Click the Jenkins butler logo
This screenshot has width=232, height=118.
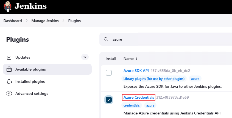(7, 7)
